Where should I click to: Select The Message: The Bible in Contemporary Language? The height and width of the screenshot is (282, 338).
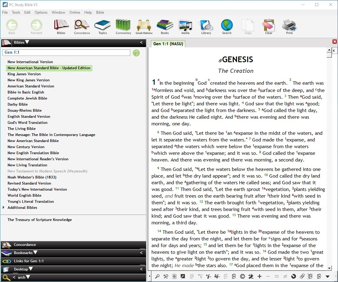tap(51, 135)
